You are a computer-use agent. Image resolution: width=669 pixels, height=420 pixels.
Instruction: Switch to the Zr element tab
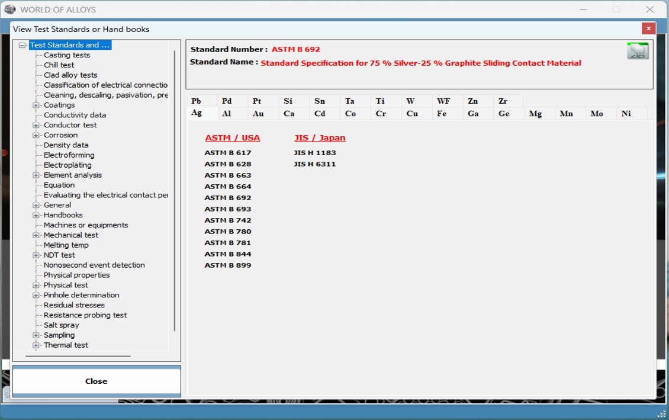click(509, 101)
